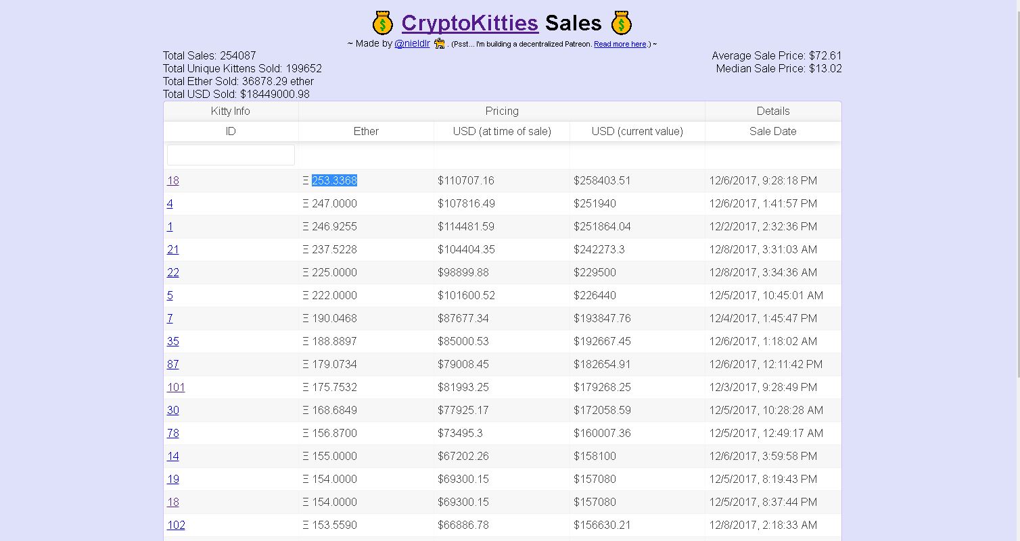1020x541 pixels.
Task: Click the sale price $73495.3
Action: 460,433
